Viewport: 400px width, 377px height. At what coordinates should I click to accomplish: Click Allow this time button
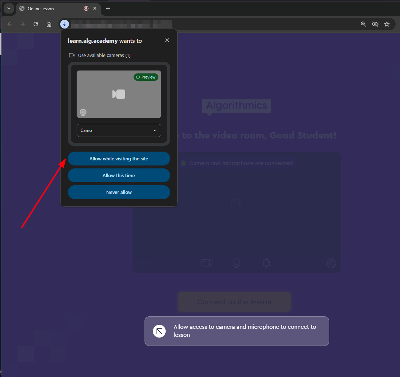click(119, 176)
